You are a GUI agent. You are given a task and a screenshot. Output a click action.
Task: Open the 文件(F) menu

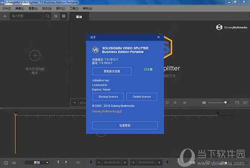coord(6,9)
